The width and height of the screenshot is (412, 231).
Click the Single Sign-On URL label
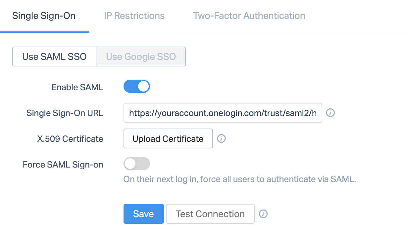[65, 113]
